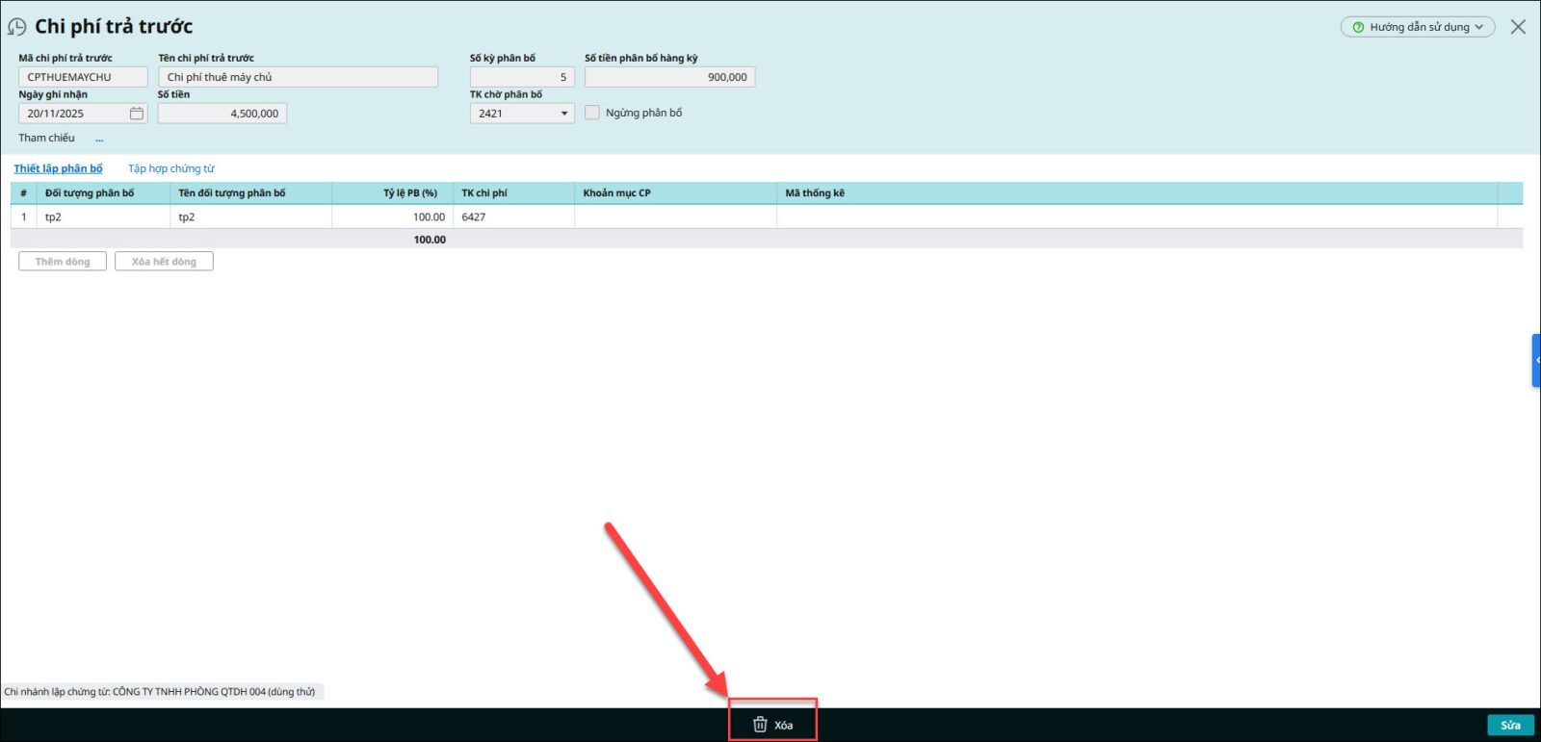Click the TK chi phí cell 6427
The height and width of the screenshot is (742, 1541).
coord(512,217)
